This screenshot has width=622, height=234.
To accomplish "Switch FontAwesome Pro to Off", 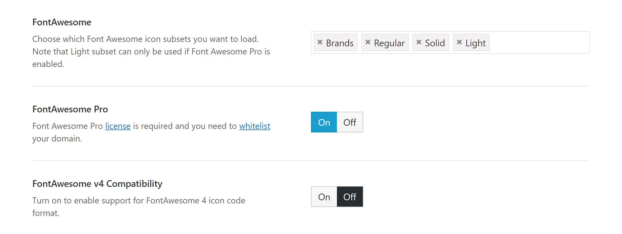I will tap(350, 122).
